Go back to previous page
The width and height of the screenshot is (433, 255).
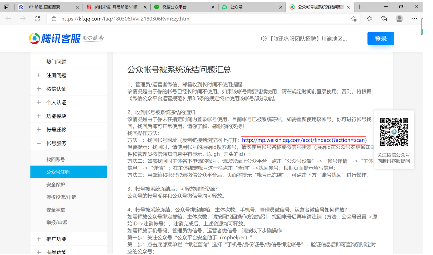coord(8,19)
